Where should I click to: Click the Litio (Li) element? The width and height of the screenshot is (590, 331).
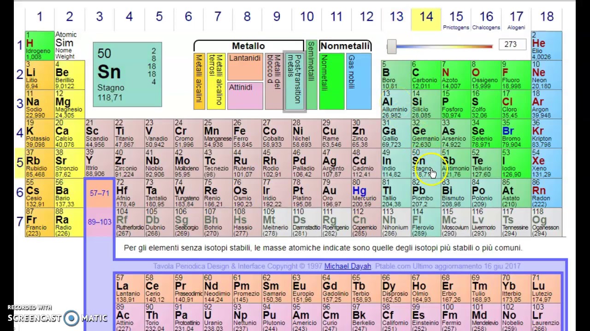point(40,75)
